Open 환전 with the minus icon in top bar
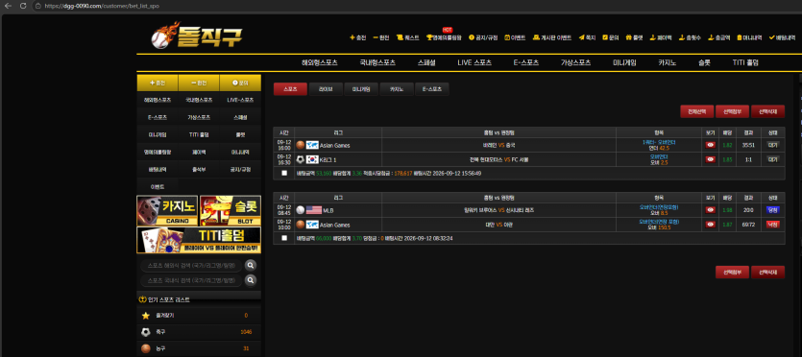Image resolution: width=802 pixels, height=357 pixels. 381,37
